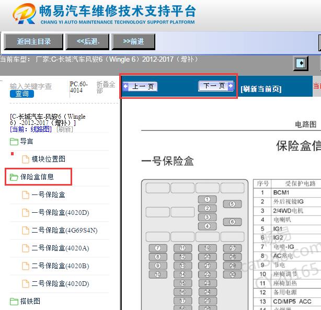Go to the previous page with 上一页

140,86
